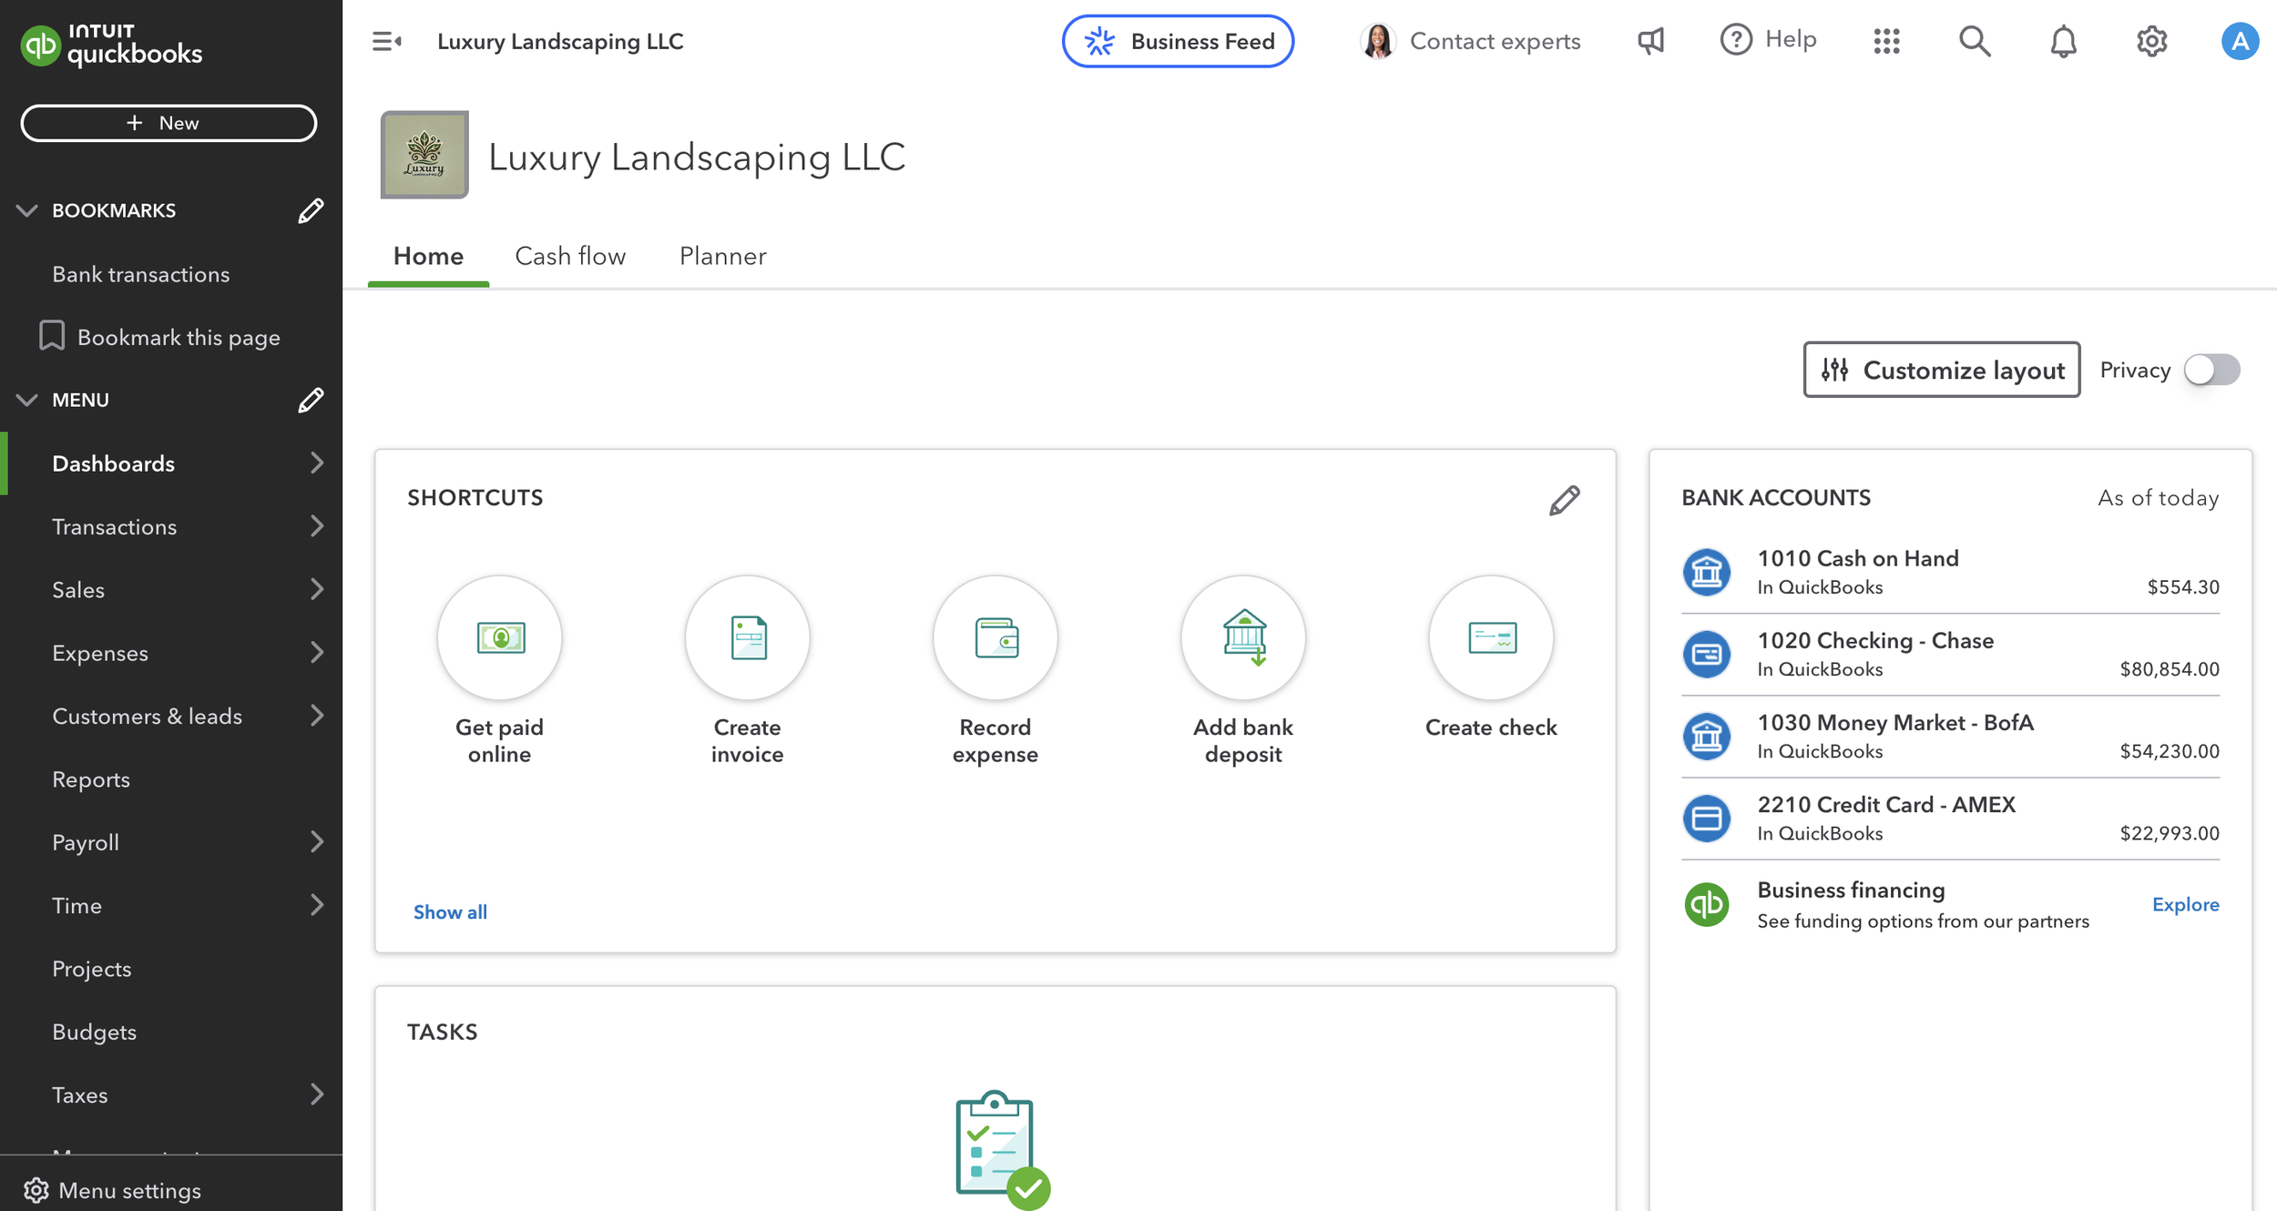Switch to the Cash flow tab

point(570,256)
